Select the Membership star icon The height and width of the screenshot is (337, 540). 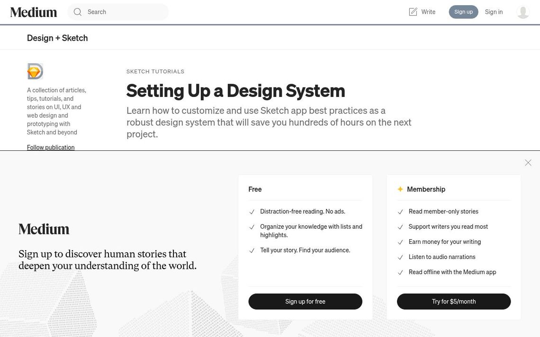(400, 189)
